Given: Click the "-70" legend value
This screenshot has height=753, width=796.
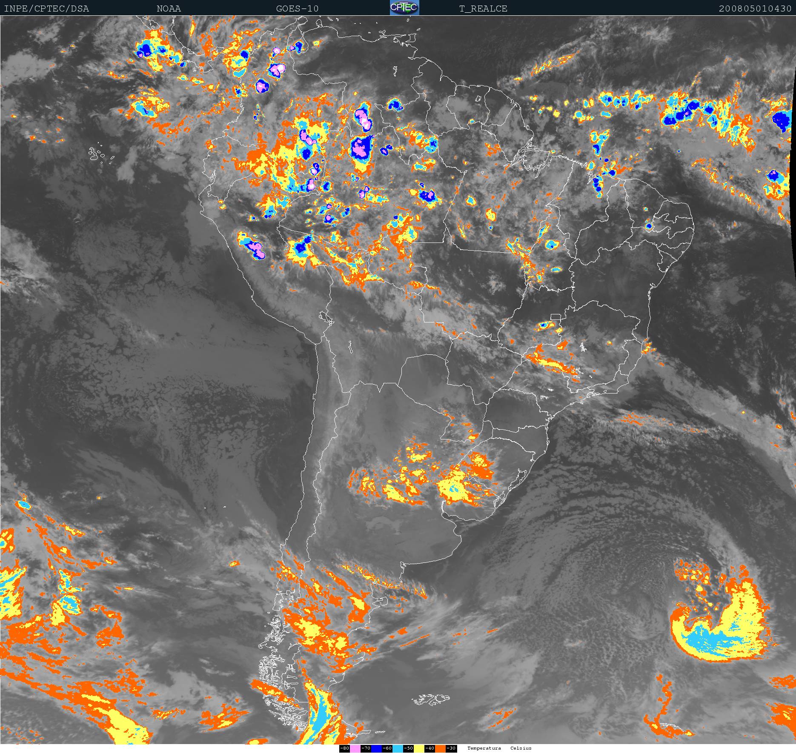Looking at the screenshot, I should coord(366,748).
